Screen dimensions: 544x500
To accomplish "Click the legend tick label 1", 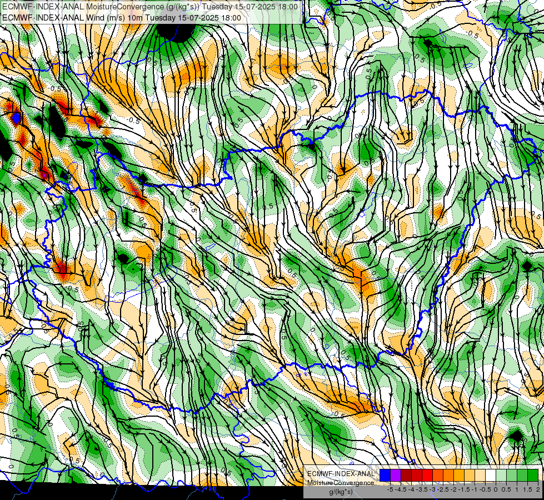I will 517,489.
